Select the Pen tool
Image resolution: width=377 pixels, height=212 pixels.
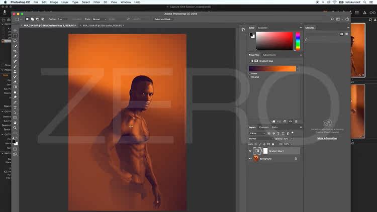pyautogui.click(x=15, y=102)
